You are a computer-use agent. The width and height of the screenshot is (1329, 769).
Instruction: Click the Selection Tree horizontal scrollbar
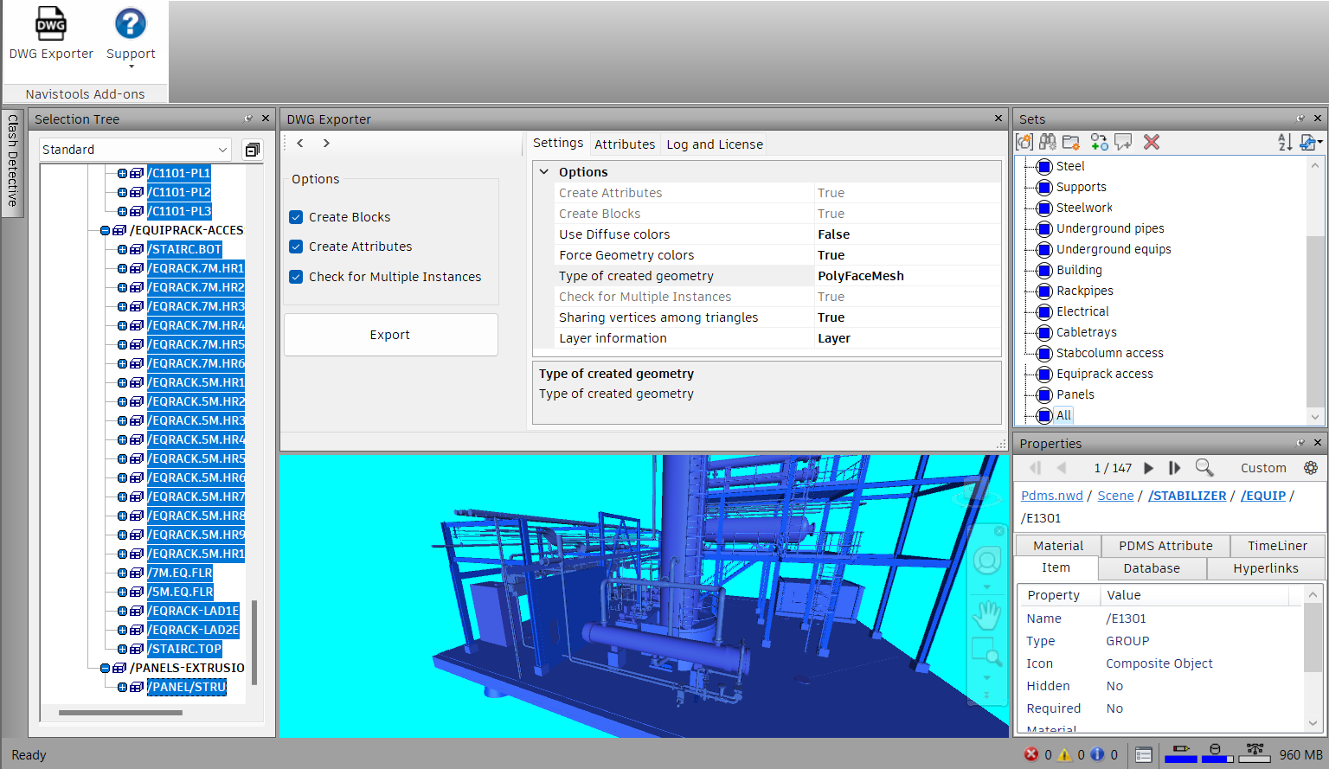coord(120,713)
